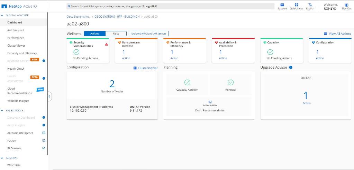The width and height of the screenshot is (354, 170).
Task: Click the Asset Insights info icon
Action: tap(44, 125)
